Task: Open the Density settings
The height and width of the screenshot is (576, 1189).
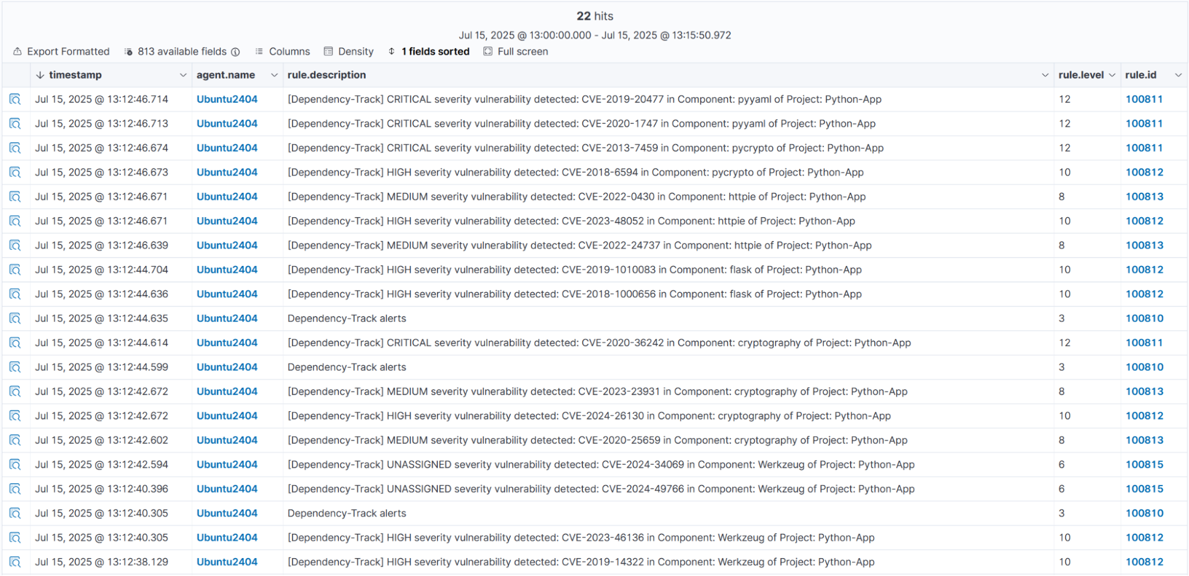Action: (349, 52)
